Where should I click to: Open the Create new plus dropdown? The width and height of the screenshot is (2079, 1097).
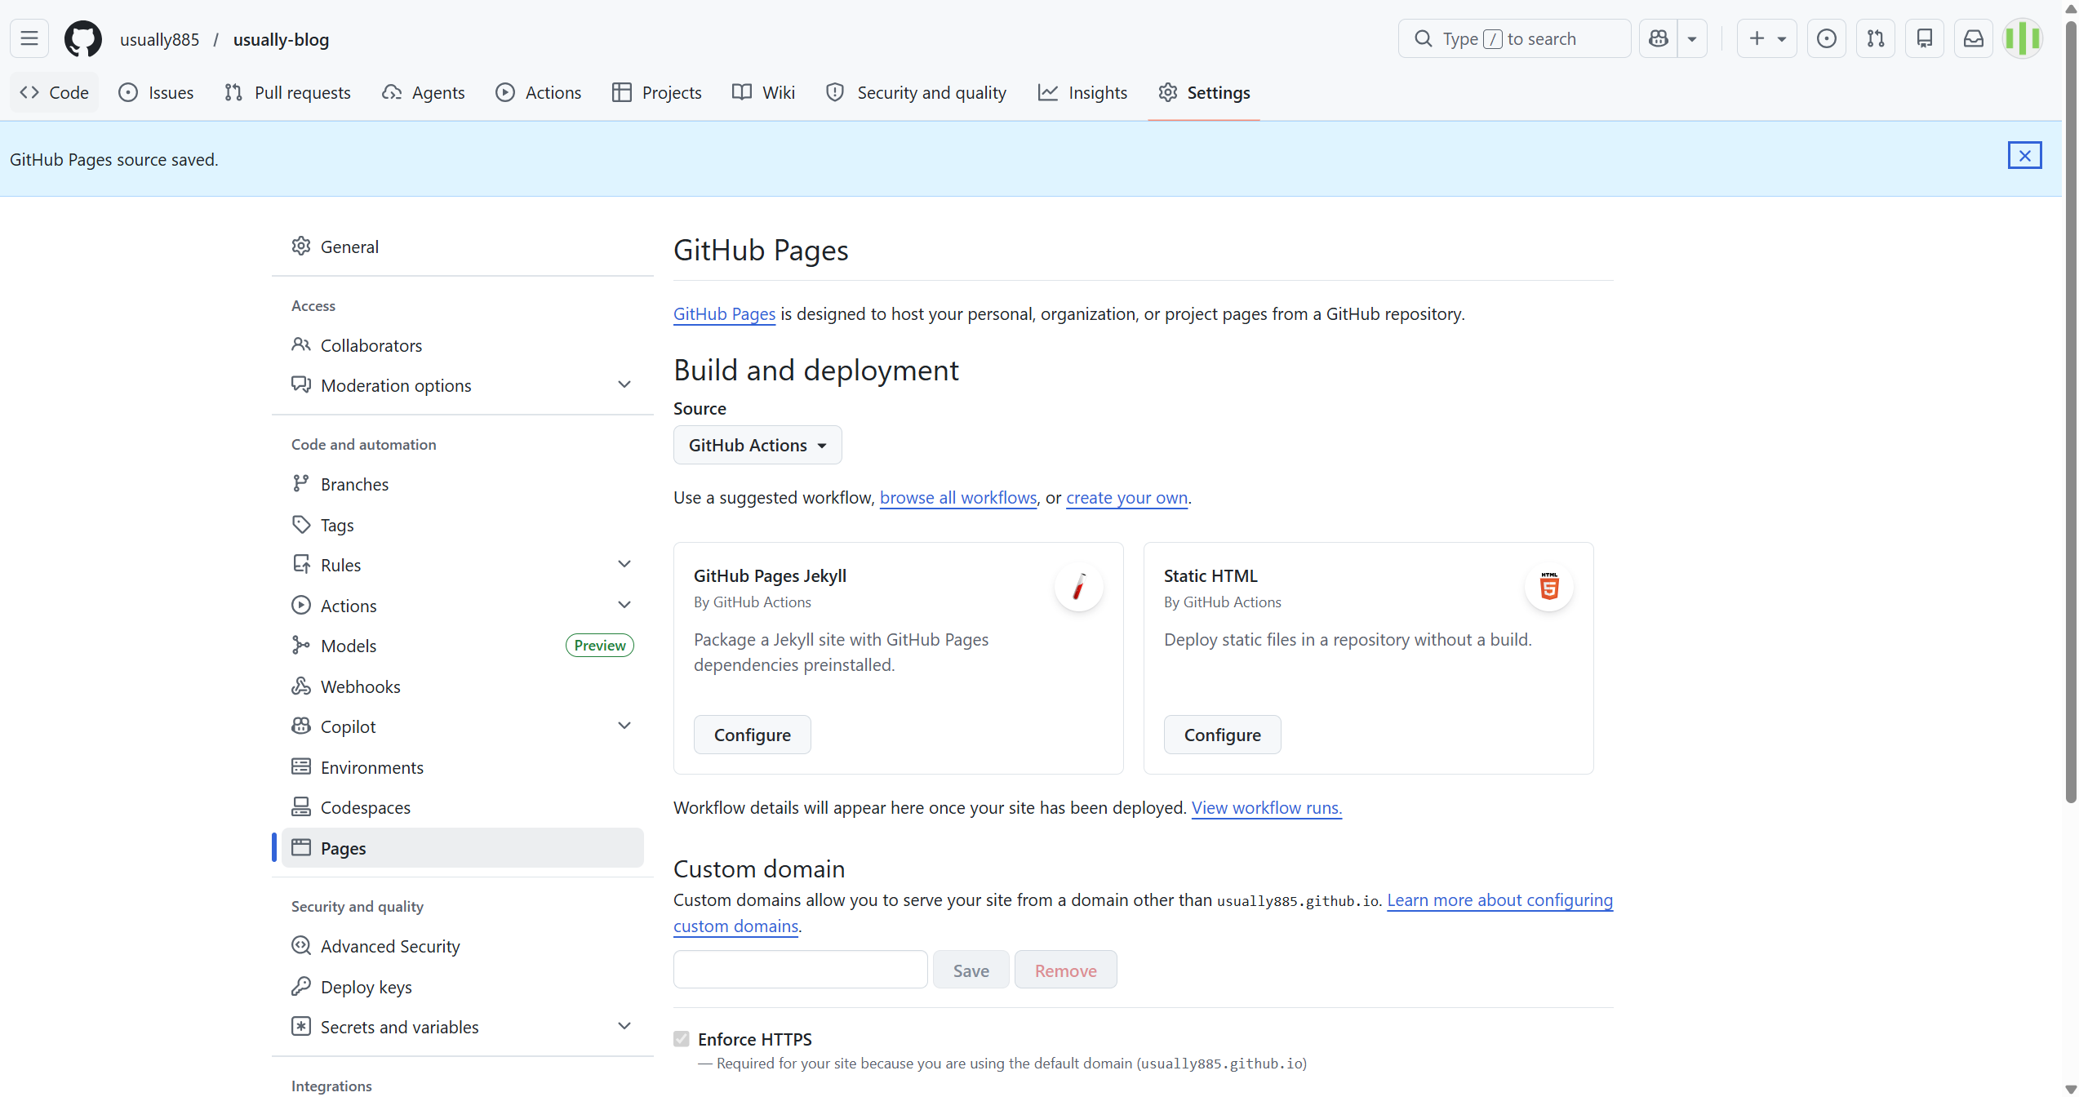[x=1766, y=38]
